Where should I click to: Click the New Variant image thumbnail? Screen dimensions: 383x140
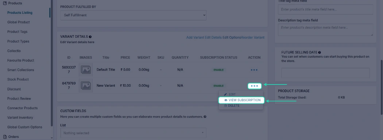(86, 86)
